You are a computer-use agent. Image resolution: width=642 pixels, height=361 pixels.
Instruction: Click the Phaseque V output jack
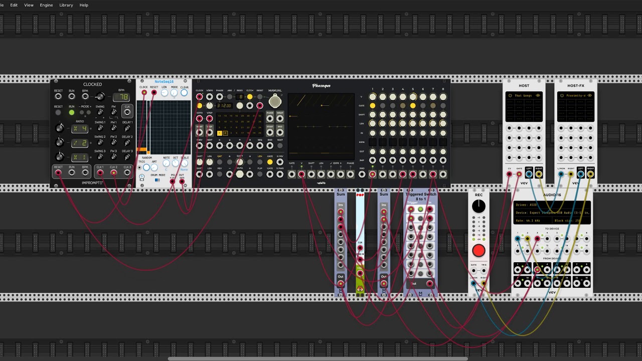click(x=301, y=174)
